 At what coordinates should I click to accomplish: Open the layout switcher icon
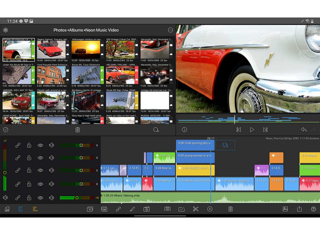(x=285, y=209)
